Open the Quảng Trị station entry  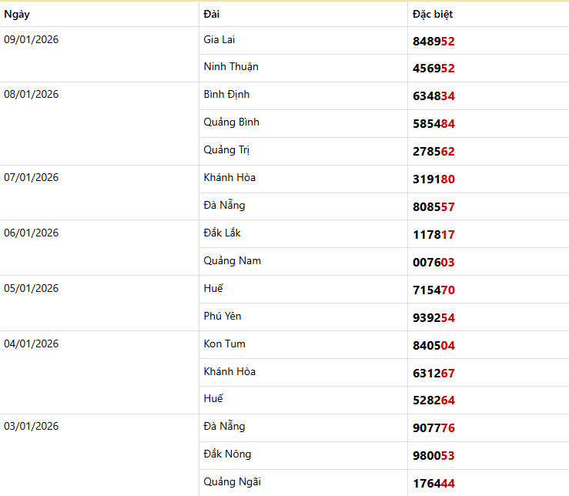(226, 150)
